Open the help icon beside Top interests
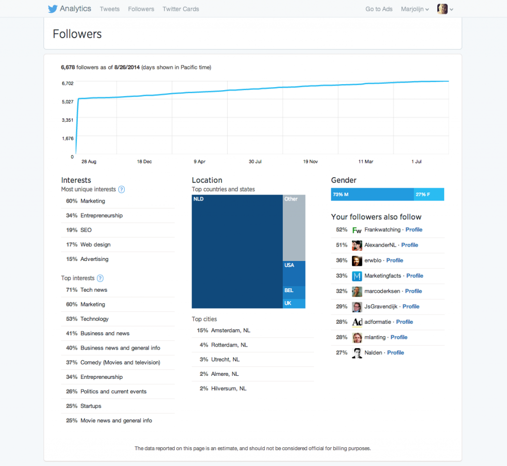The width and height of the screenshot is (507, 466). tap(100, 278)
